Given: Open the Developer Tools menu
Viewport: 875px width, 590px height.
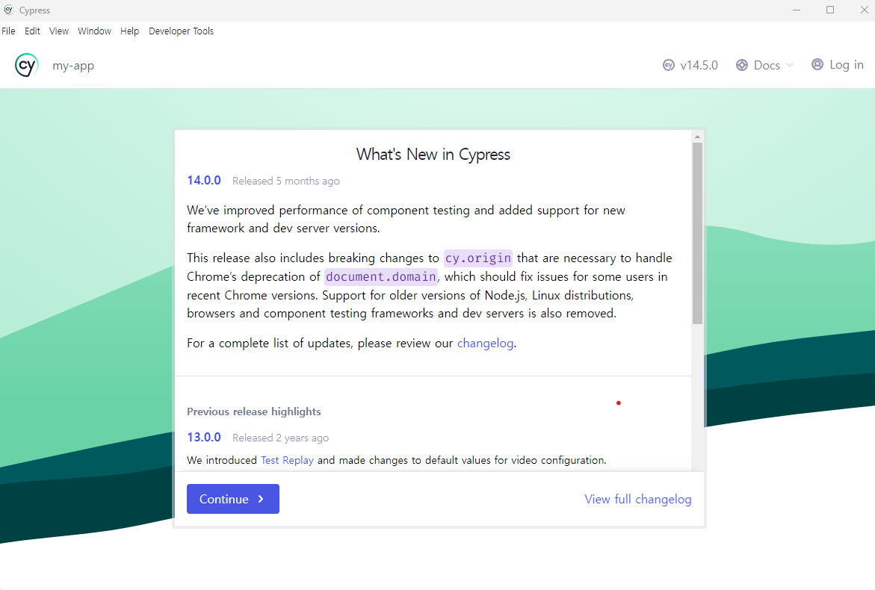Looking at the screenshot, I should click(x=181, y=31).
